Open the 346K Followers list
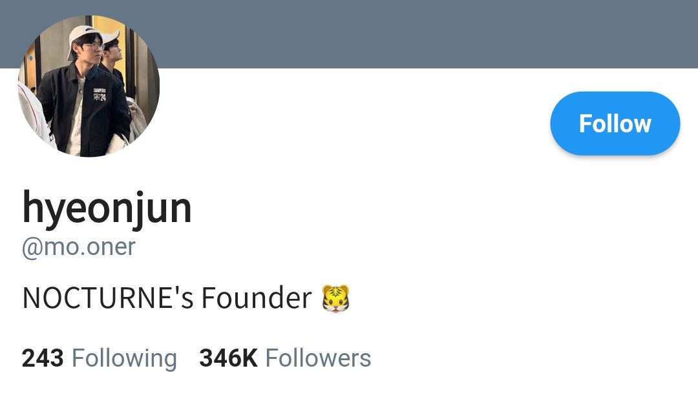 pos(285,358)
